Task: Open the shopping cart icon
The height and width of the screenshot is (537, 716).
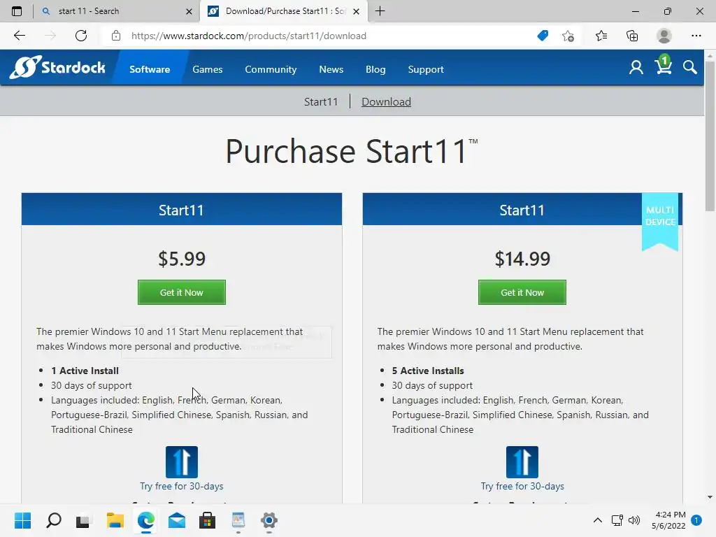Action: coord(664,65)
